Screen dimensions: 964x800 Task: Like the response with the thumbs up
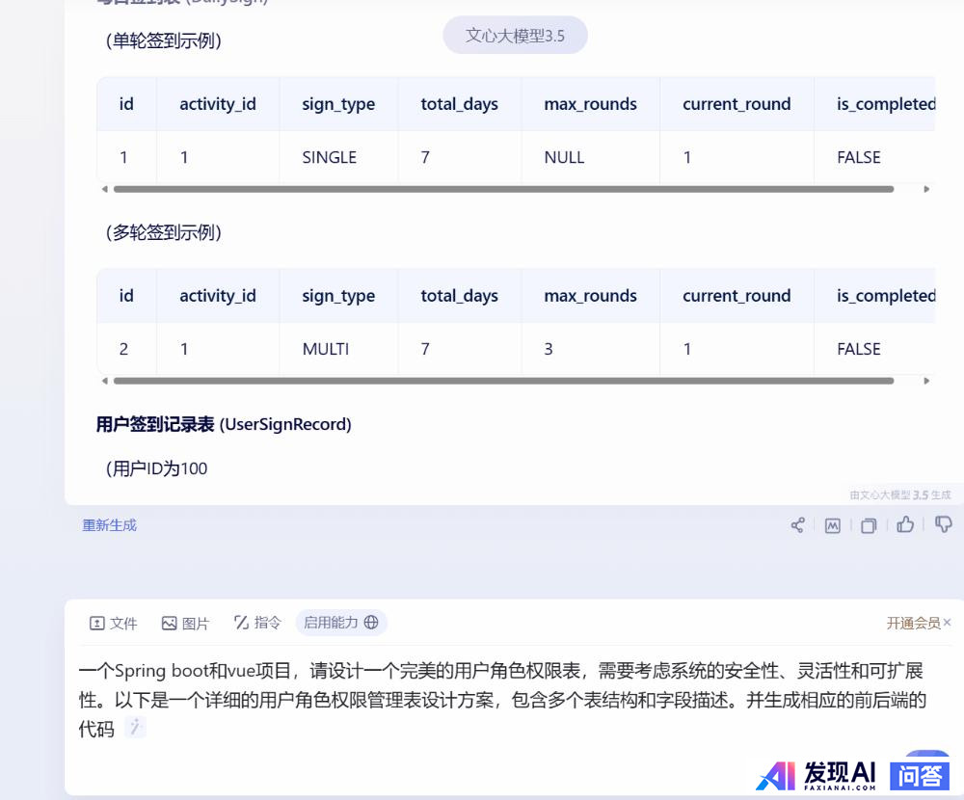coord(905,524)
